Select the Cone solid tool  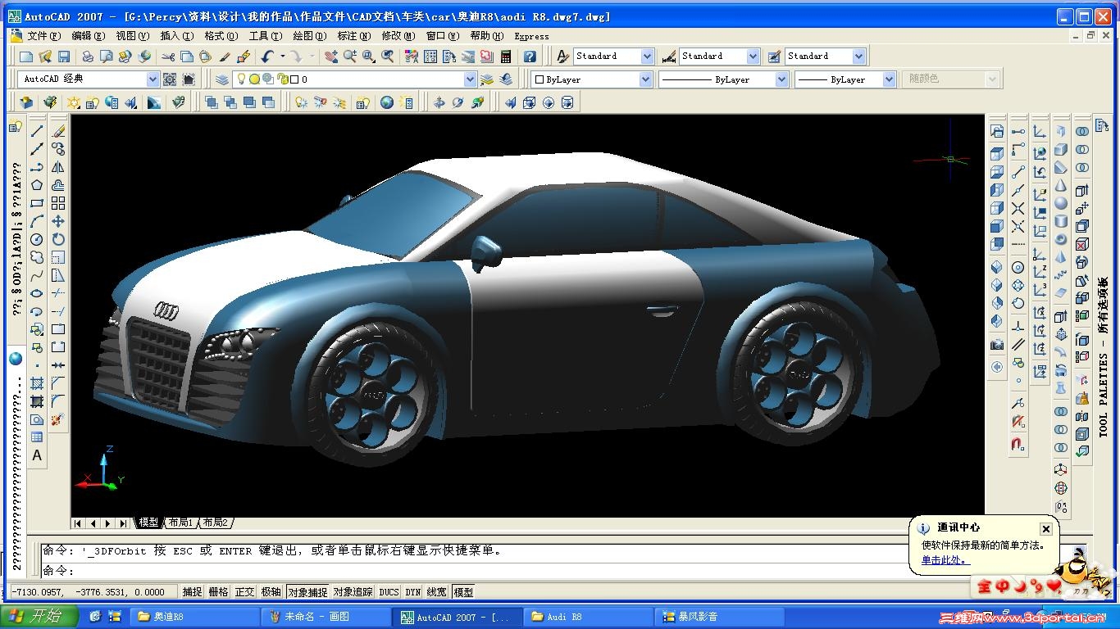click(x=1061, y=185)
